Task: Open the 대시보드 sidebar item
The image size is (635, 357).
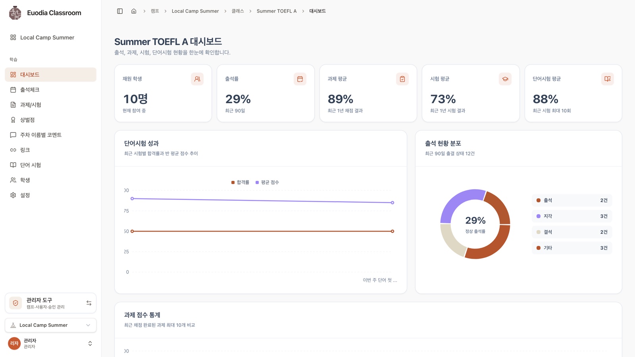Action: click(50, 75)
